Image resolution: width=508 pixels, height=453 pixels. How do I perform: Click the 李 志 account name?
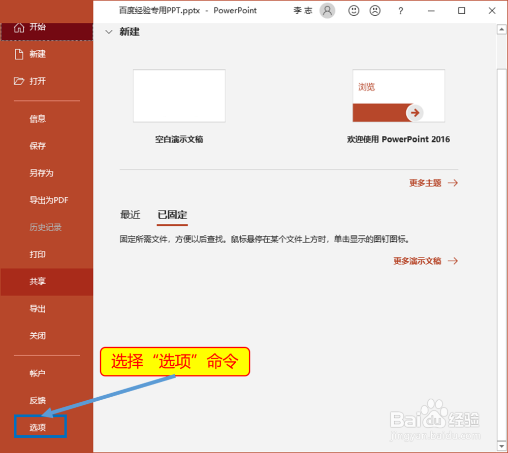303,11
